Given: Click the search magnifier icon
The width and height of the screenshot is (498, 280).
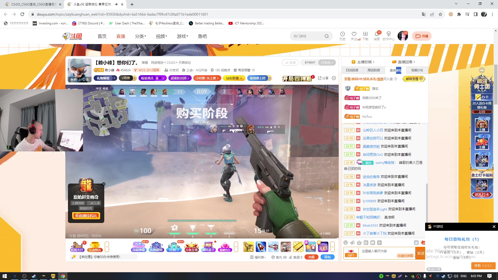Looking at the screenshot, I should [x=327, y=36].
